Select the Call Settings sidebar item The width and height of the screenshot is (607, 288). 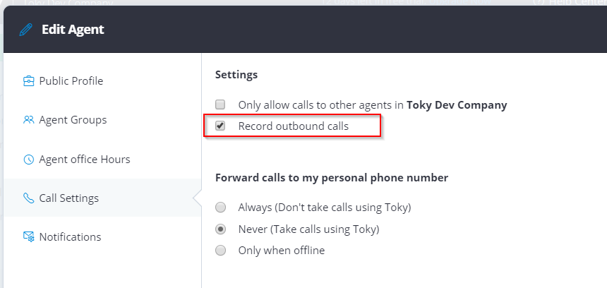tap(68, 198)
